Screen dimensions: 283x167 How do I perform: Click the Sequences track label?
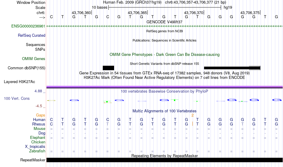pos(35,45)
